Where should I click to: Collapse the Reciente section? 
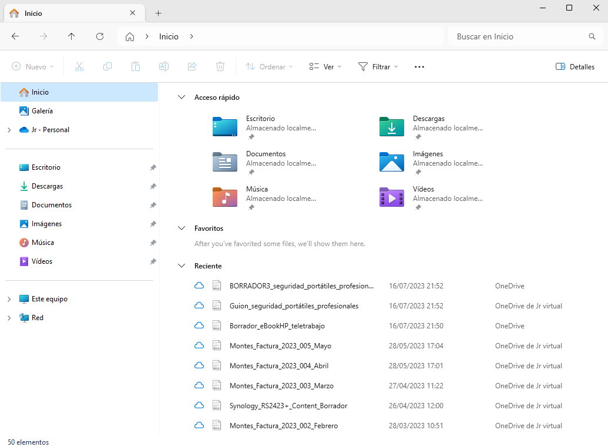182,266
